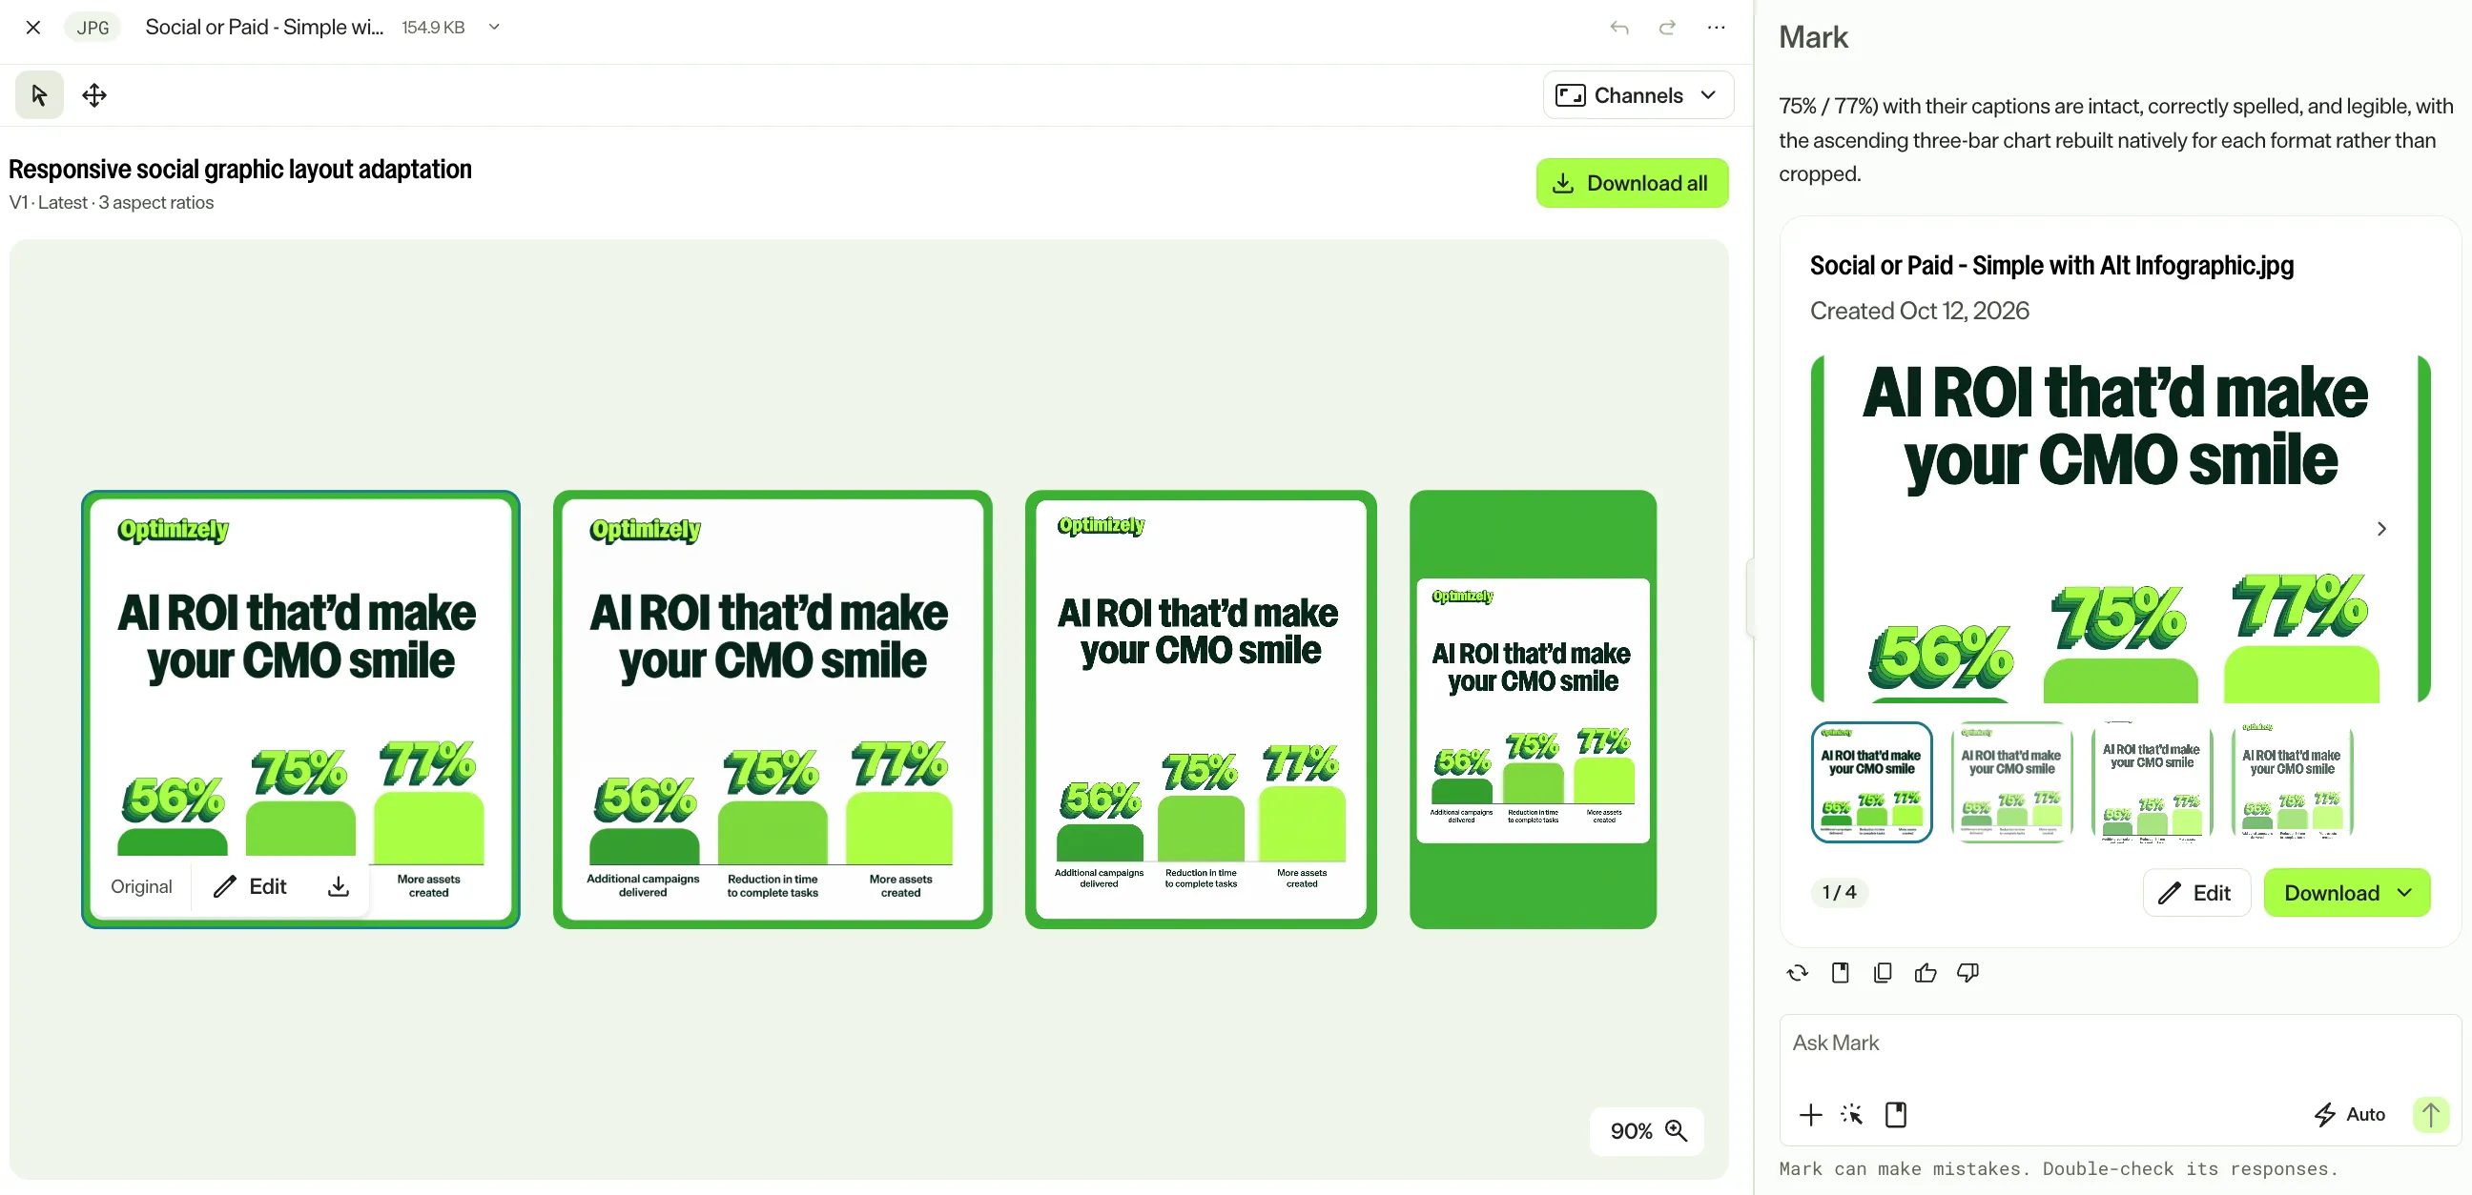Choose the first preview thumbnail in Mark panel
The width and height of the screenshot is (2472, 1195).
(x=1871, y=781)
